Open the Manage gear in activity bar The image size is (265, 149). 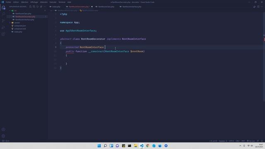coord(3,136)
